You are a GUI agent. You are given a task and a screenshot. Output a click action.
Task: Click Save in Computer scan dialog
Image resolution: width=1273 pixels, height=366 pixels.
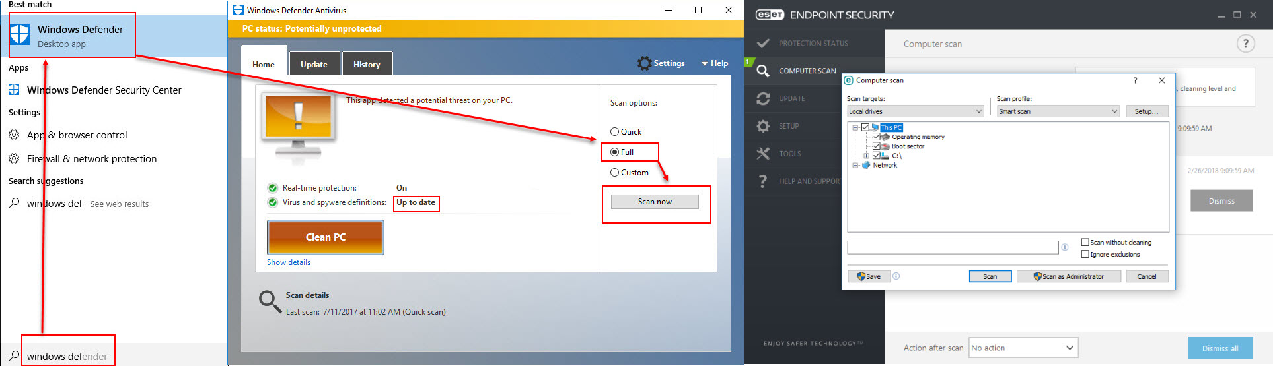click(869, 276)
